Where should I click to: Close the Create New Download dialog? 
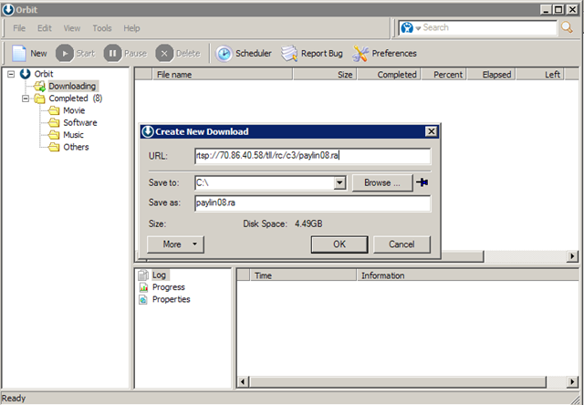(x=431, y=131)
